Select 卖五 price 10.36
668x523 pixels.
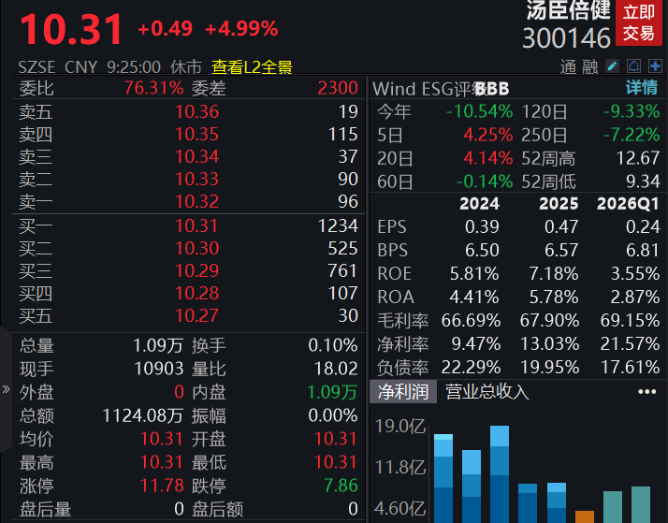pyautogui.click(x=196, y=111)
